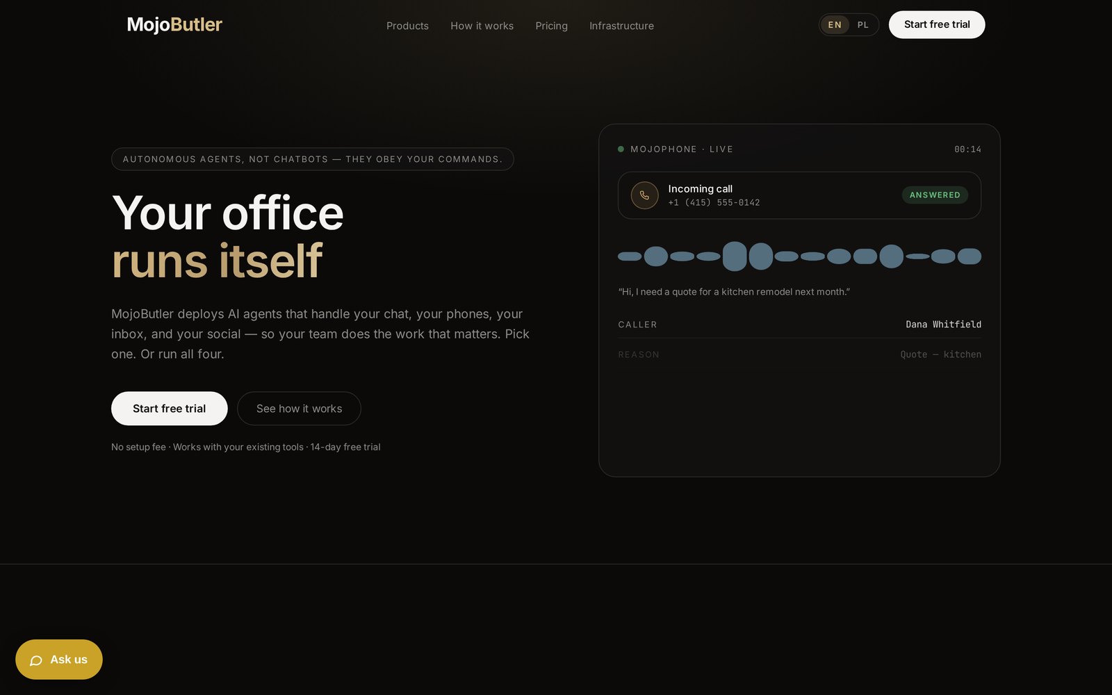1112x695 pixels.
Task: Click the incoming call phone icon
Action: [x=644, y=195]
